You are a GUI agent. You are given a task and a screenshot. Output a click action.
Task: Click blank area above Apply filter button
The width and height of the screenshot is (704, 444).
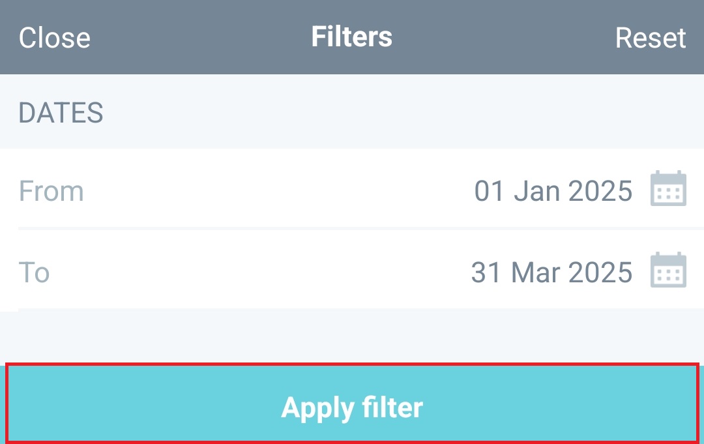(352, 336)
